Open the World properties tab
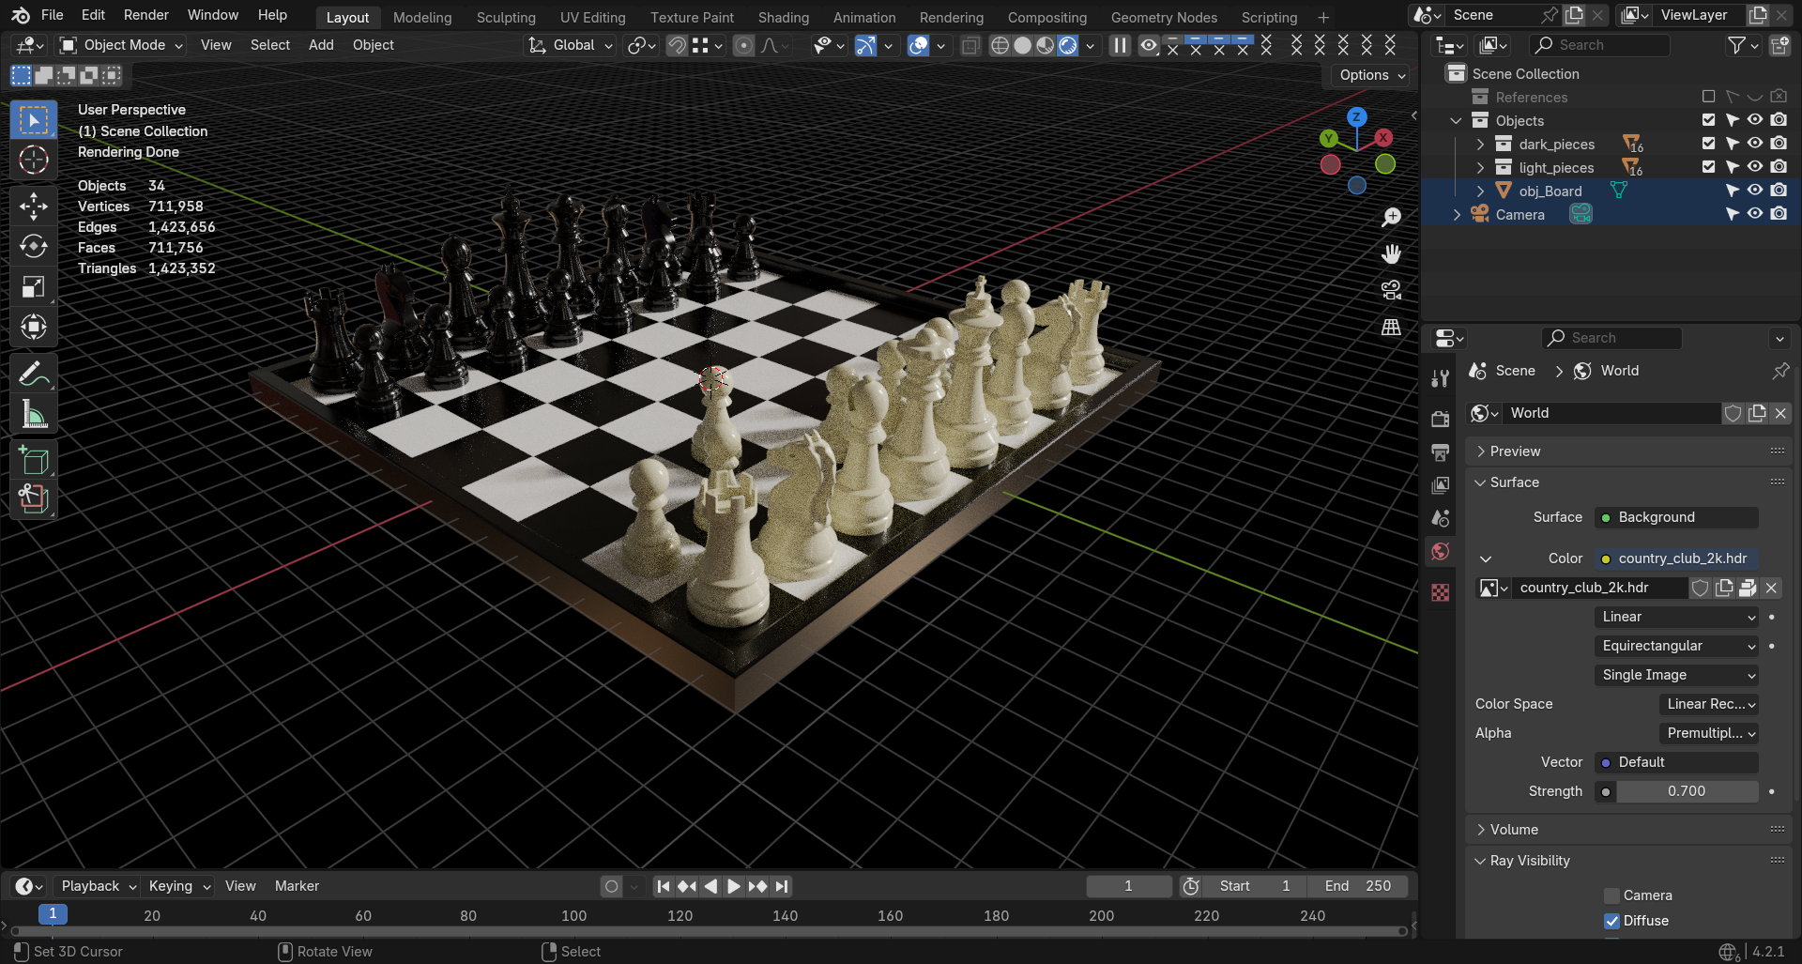The image size is (1802, 964). coord(1441,551)
